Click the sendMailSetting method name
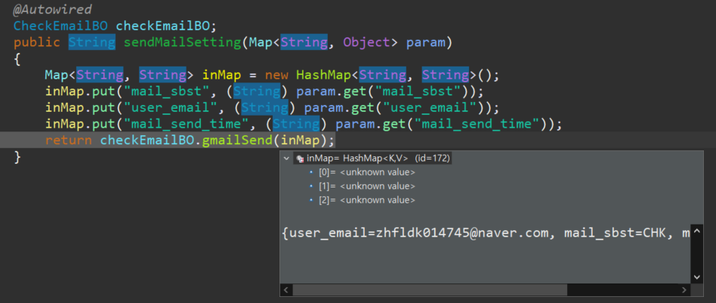Image resolution: width=716 pixels, height=303 pixels. coord(182,42)
